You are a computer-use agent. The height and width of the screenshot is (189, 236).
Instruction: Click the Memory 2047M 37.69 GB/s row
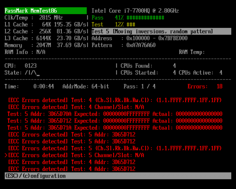[x=45, y=45]
